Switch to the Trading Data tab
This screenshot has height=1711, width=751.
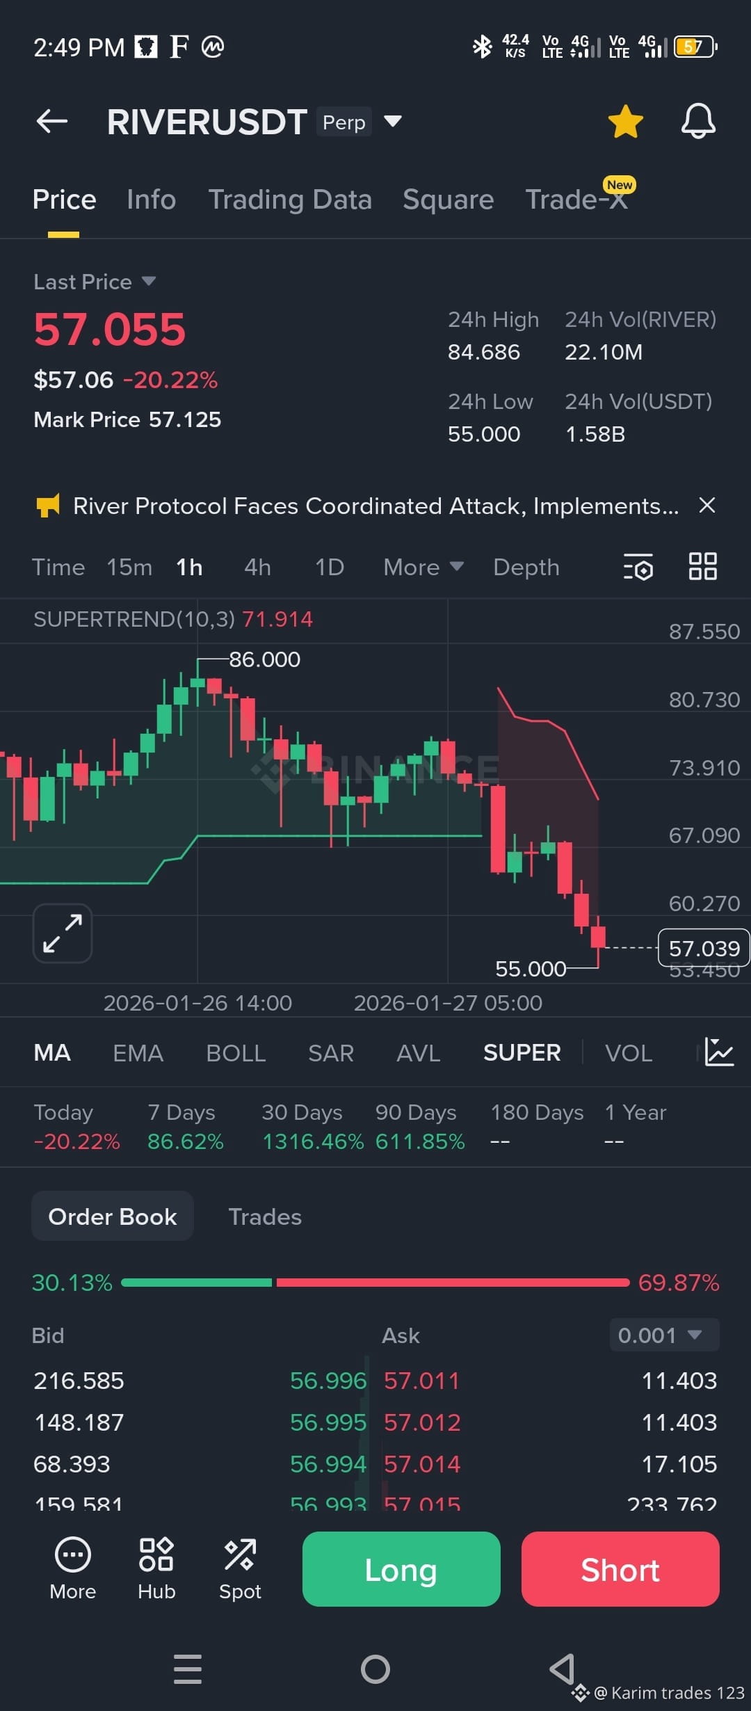tap(290, 199)
